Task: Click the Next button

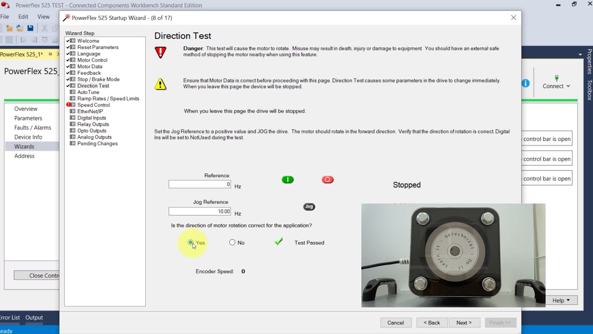Action: (464, 323)
